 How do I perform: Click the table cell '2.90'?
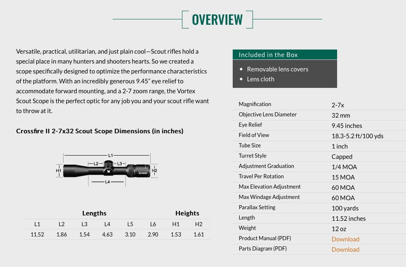(153, 234)
